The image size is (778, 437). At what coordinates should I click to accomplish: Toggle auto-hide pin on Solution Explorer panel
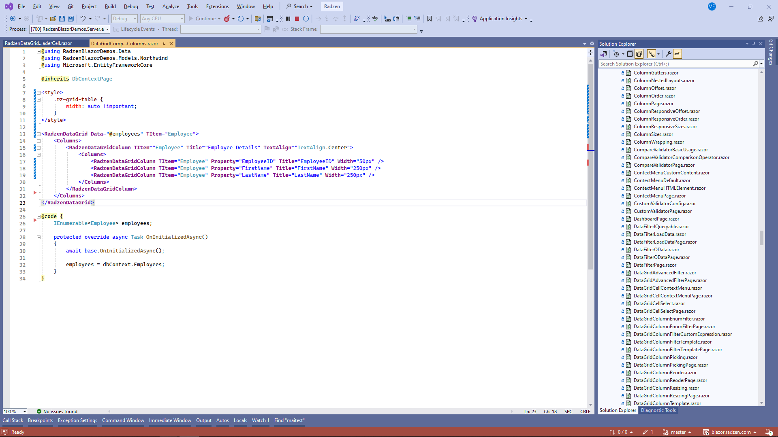coord(754,44)
